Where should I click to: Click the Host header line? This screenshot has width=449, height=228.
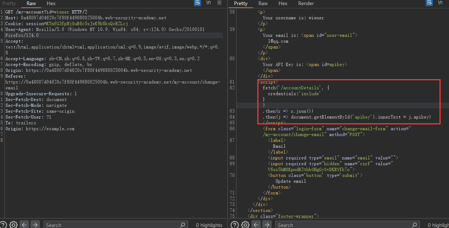click(x=86, y=18)
